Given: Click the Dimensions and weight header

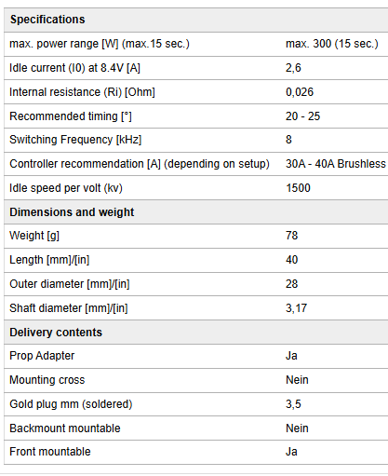Looking at the screenshot, I should 72,212.
